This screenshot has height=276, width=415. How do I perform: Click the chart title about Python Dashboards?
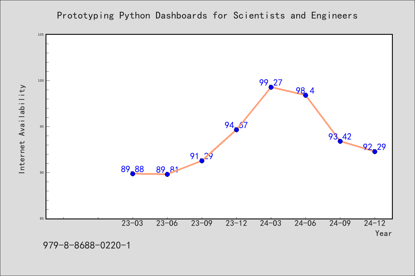coord(207,16)
